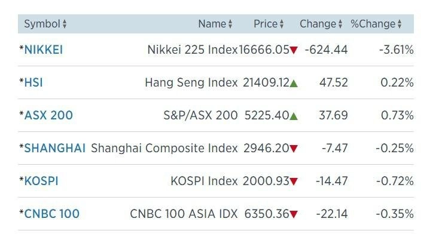The width and height of the screenshot is (442, 243).
Task: Open the HSI symbol link
Action: coord(33,82)
